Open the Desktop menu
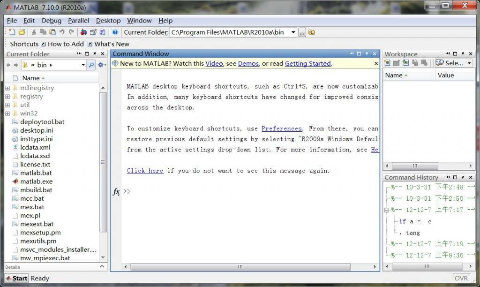Viewport: 480px width, 287px height. coord(108,21)
